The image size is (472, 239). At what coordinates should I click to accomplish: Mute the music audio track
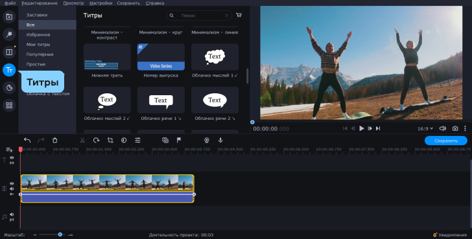point(12,214)
